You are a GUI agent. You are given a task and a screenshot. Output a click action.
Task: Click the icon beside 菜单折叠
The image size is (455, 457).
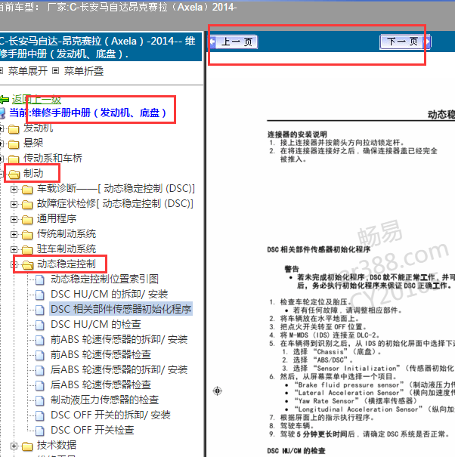(x=56, y=71)
